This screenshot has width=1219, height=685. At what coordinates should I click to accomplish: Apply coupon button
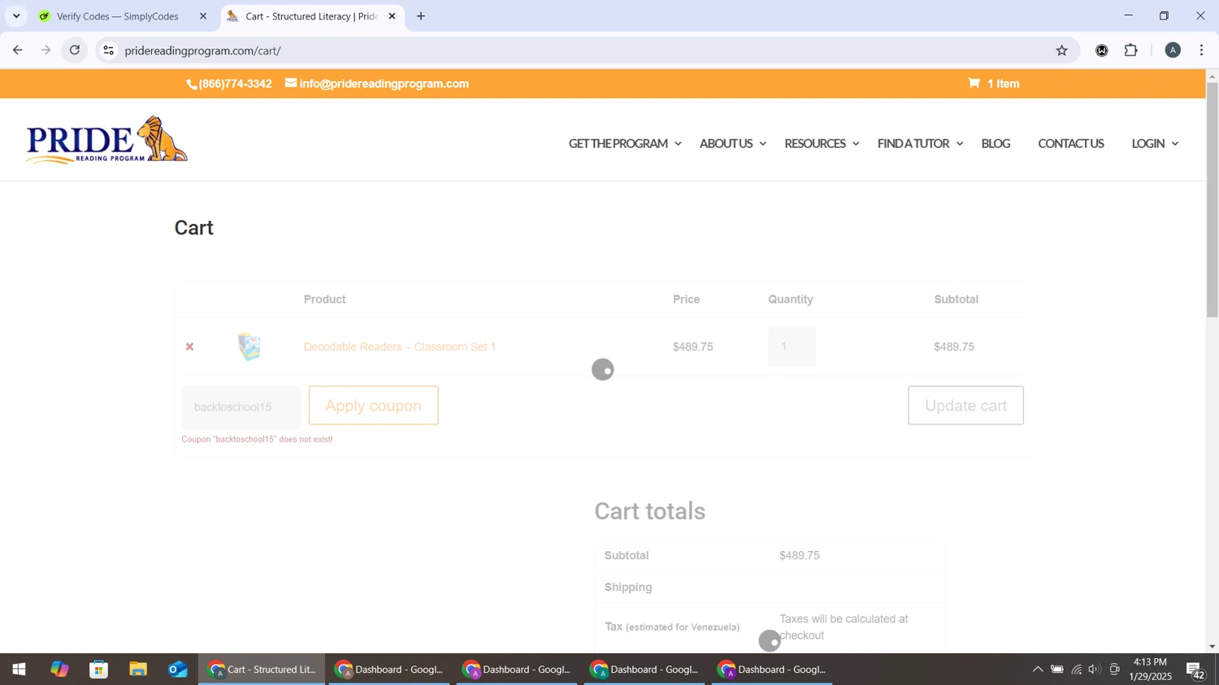373,406
